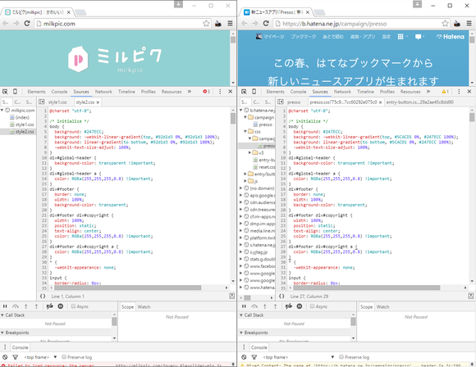Open Console tab in Hatena DevTools

298,92
